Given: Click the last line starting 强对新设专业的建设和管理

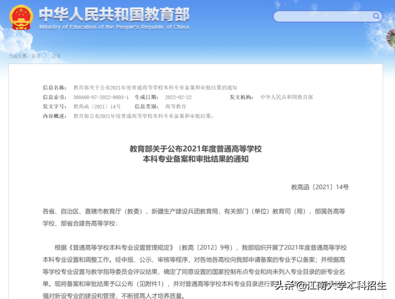Looking at the screenshot, I should 114,296.
